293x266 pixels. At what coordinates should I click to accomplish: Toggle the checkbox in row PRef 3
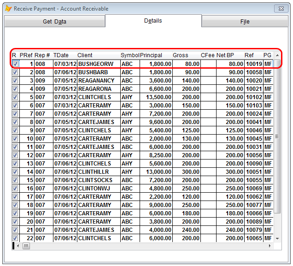[x=15, y=81]
